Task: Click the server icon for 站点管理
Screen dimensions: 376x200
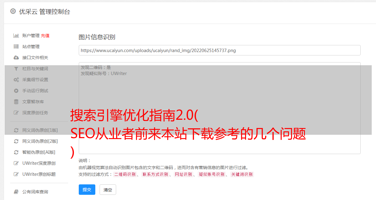Action: point(16,47)
